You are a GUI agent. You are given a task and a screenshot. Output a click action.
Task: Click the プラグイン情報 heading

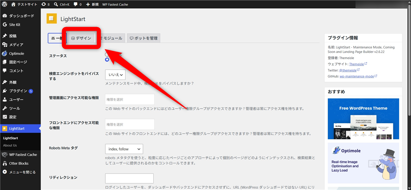point(343,38)
